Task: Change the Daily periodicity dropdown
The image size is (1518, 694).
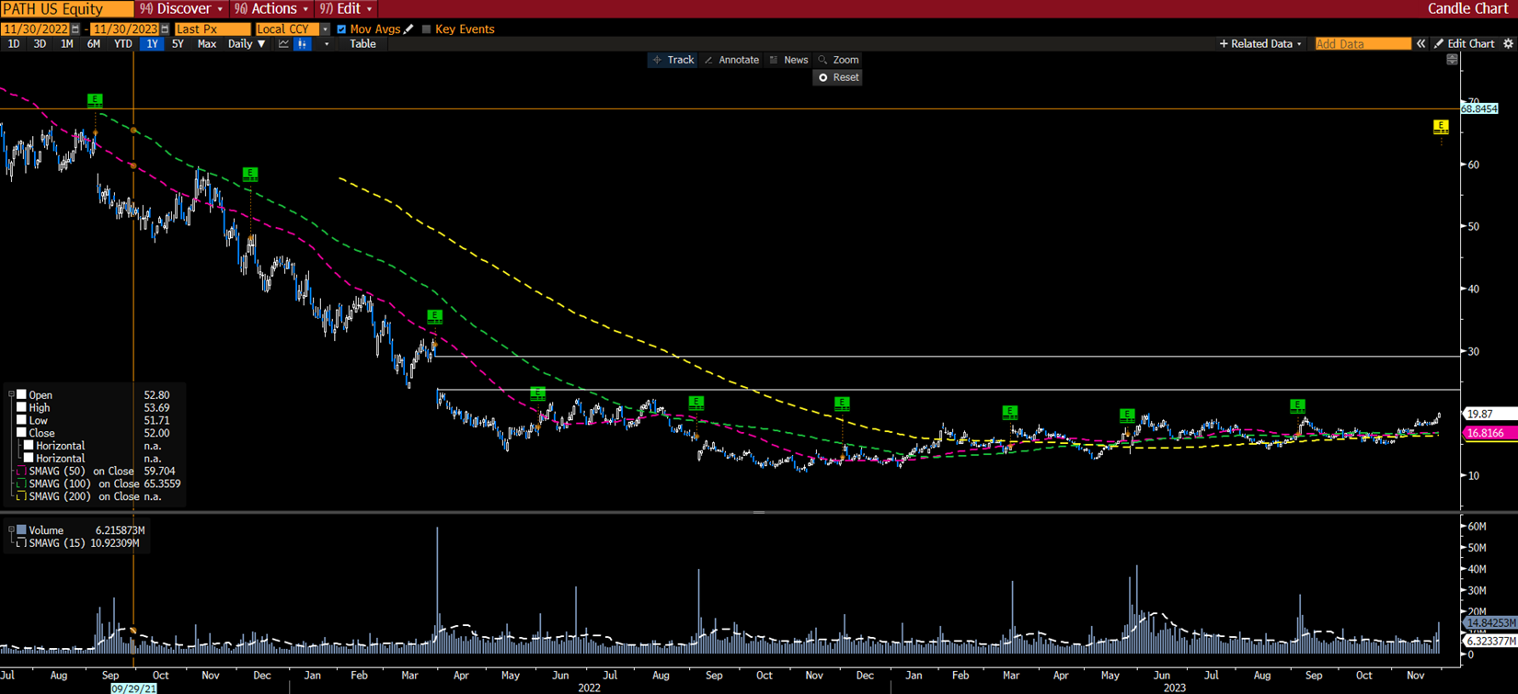Action: (x=247, y=44)
